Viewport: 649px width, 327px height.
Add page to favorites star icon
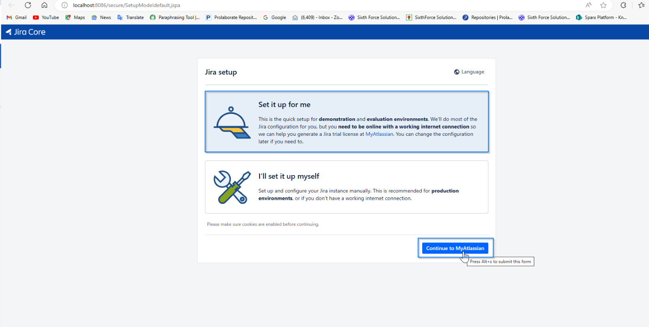point(604,5)
